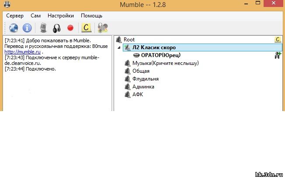285x179 pixels.
Task: Close the Mumble window
Action: click(273, 3)
